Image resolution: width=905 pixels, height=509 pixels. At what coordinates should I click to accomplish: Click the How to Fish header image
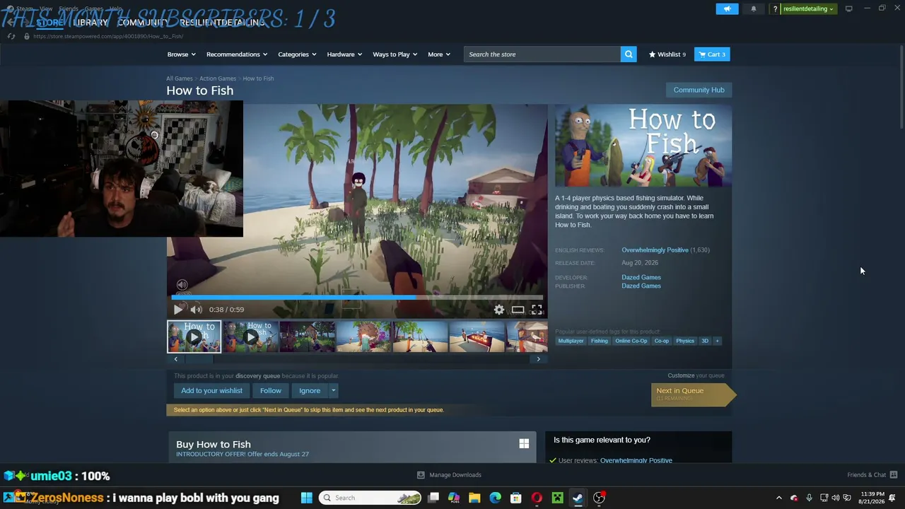click(x=643, y=146)
